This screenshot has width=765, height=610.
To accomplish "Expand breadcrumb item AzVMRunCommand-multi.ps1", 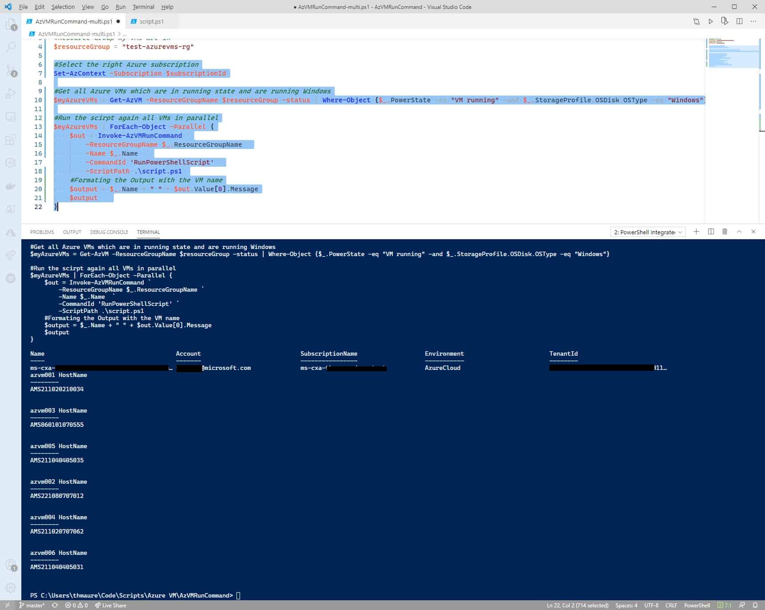I will coord(76,34).
